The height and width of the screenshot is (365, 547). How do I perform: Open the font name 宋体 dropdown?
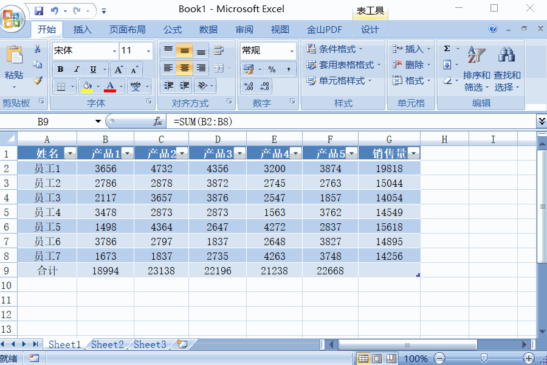pos(114,51)
